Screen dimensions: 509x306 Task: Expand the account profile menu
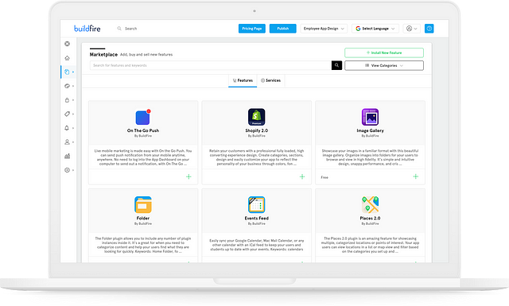pyautogui.click(x=412, y=29)
